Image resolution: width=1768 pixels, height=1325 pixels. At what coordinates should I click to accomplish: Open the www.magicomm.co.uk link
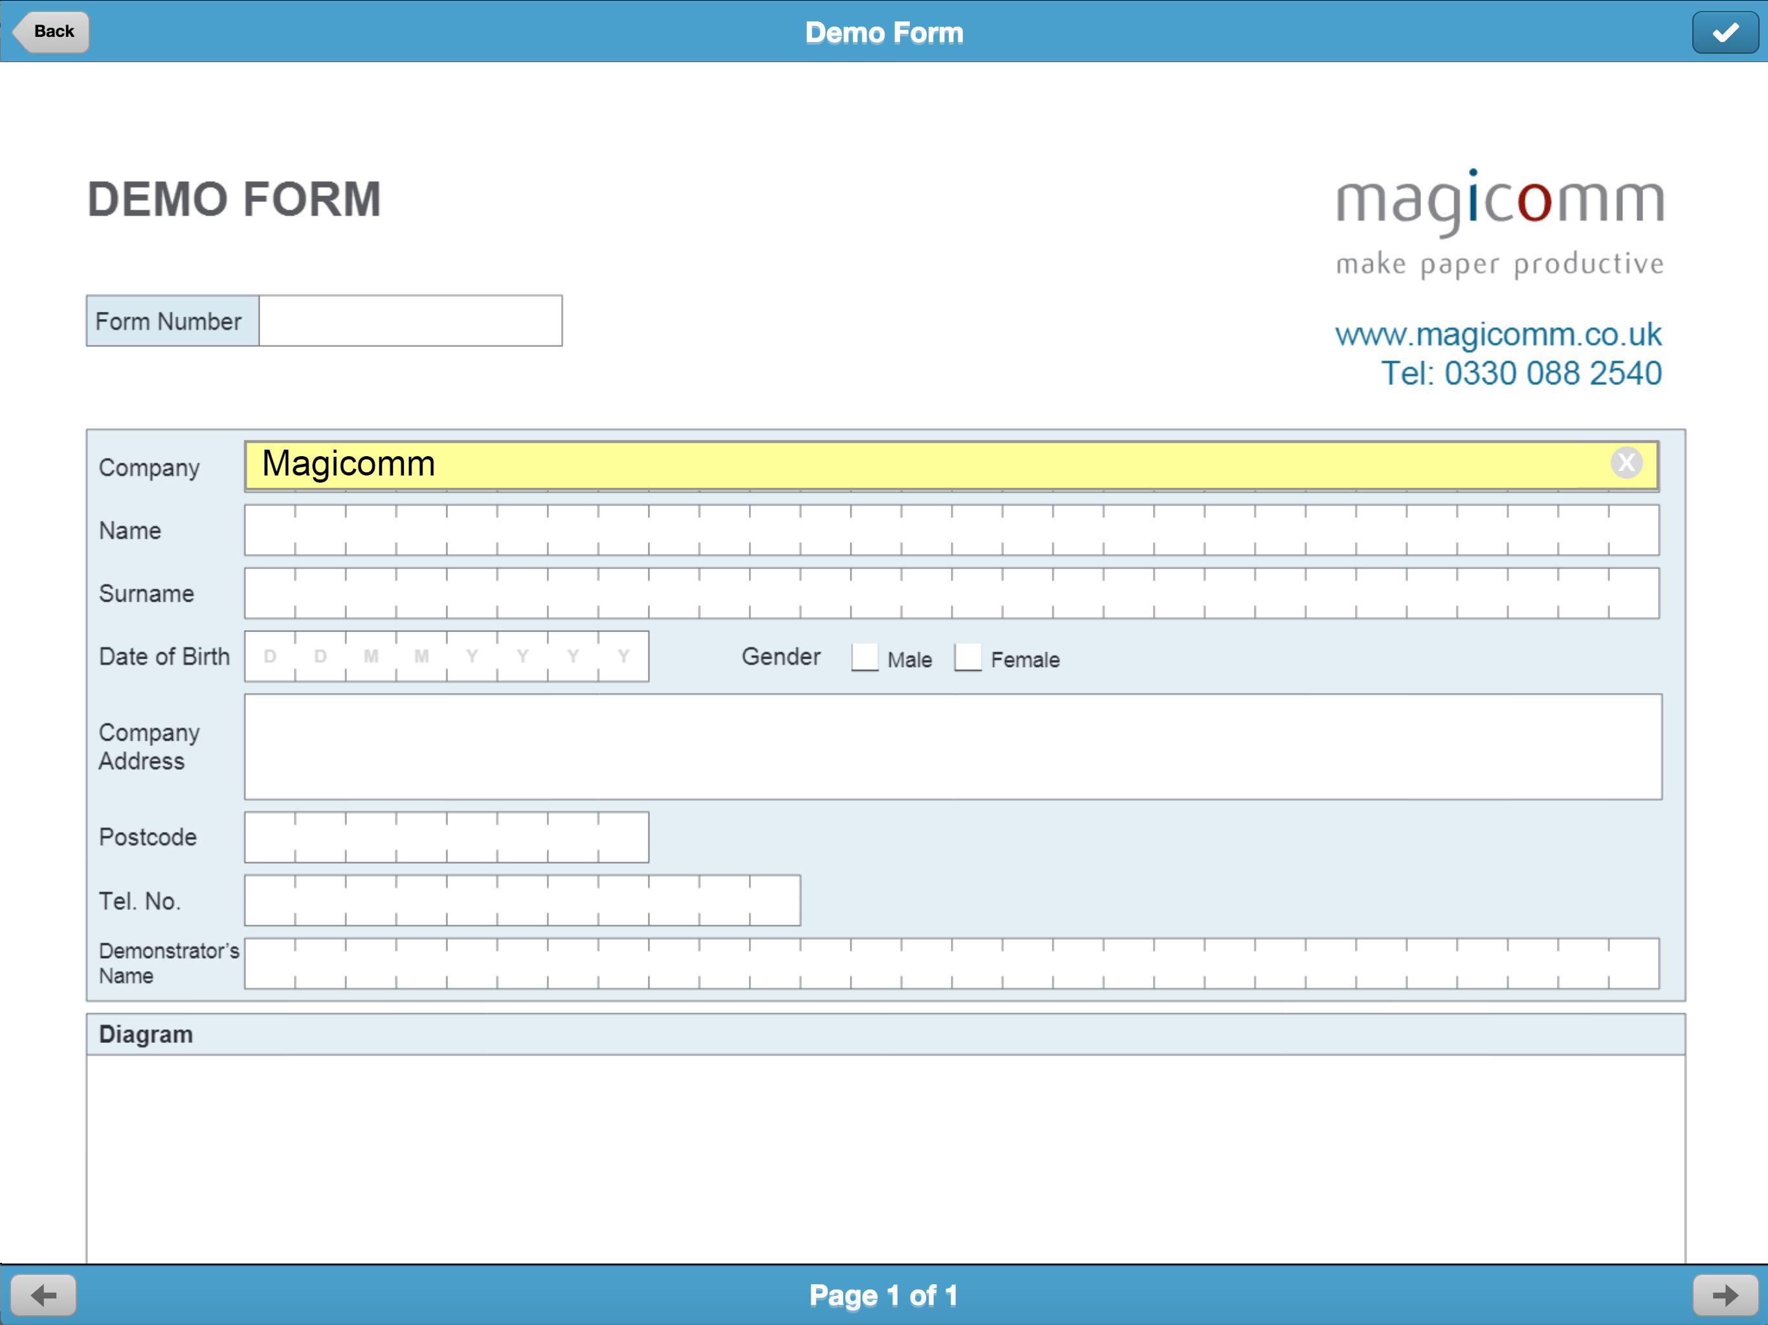pyautogui.click(x=1498, y=334)
